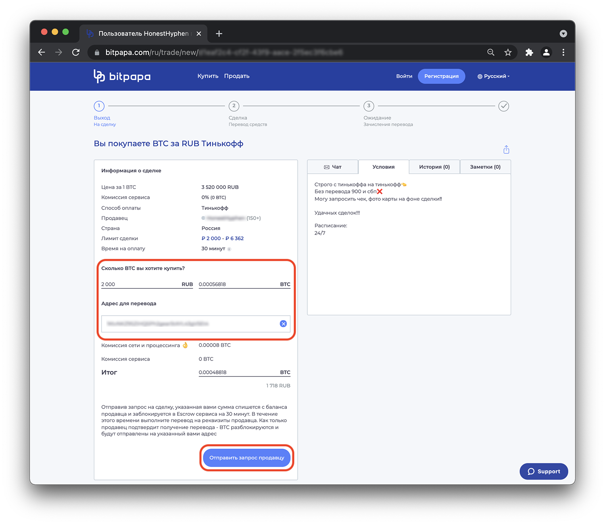Open a new browser tab
The height and width of the screenshot is (524, 605).
(219, 34)
